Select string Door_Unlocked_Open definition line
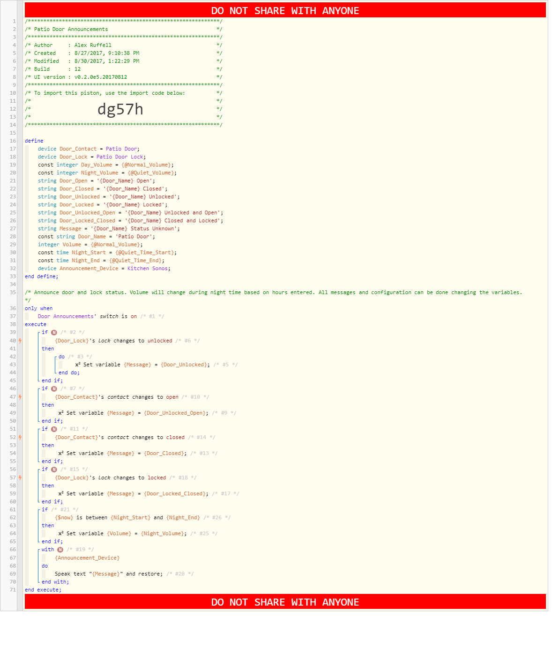552x645 pixels. pos(131,212)
